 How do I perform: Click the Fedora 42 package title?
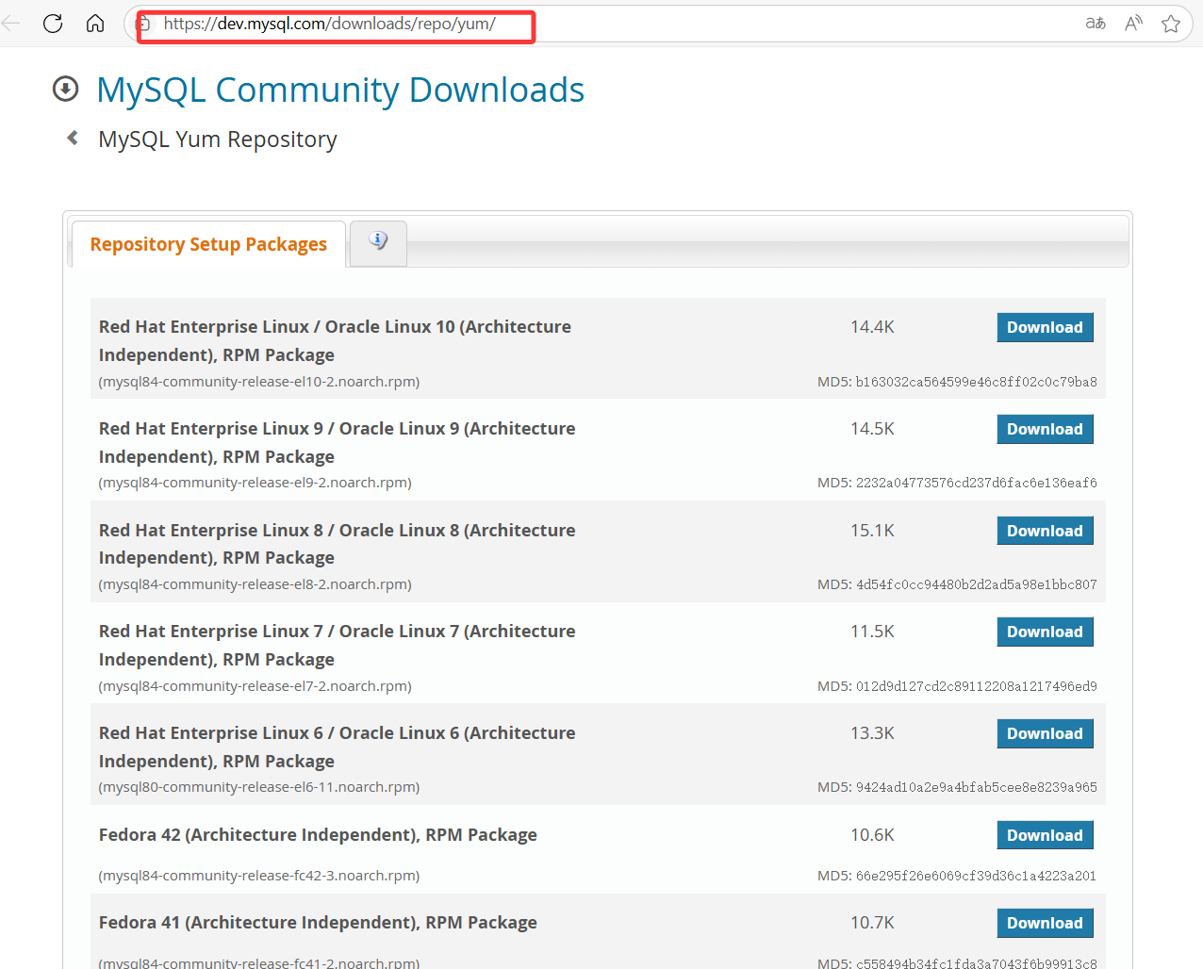[x=318, y=835]
